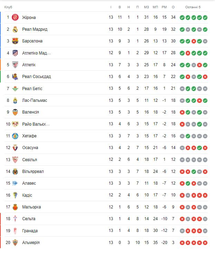Click the Girona club crest icon
This screenshot has height=254, width=215.
coord(15,17)
